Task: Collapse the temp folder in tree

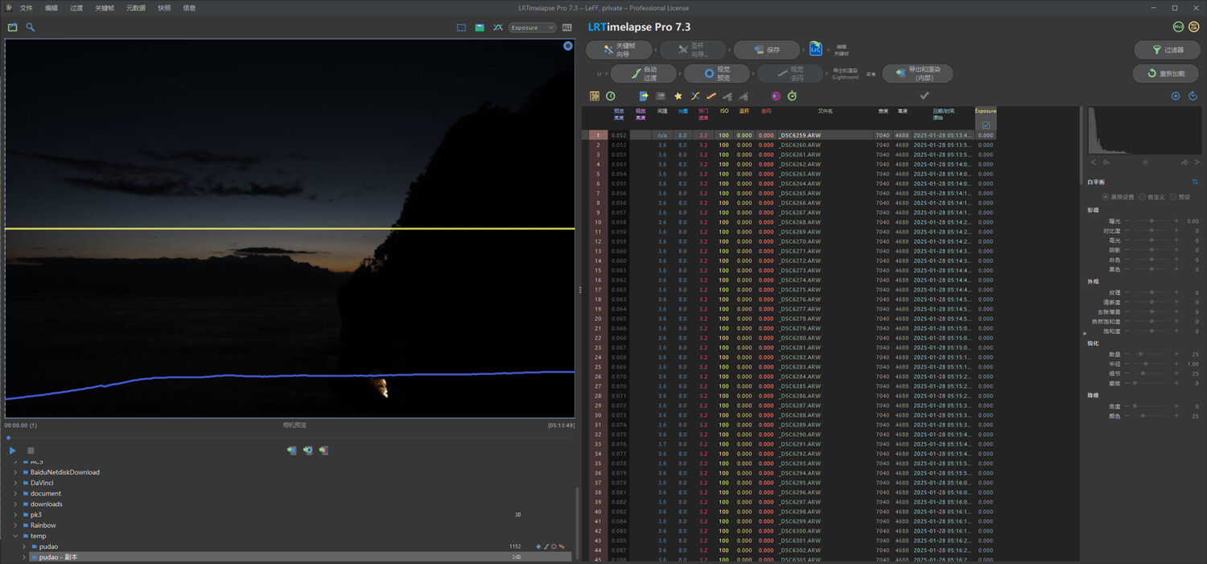Action: pos(15,536)
